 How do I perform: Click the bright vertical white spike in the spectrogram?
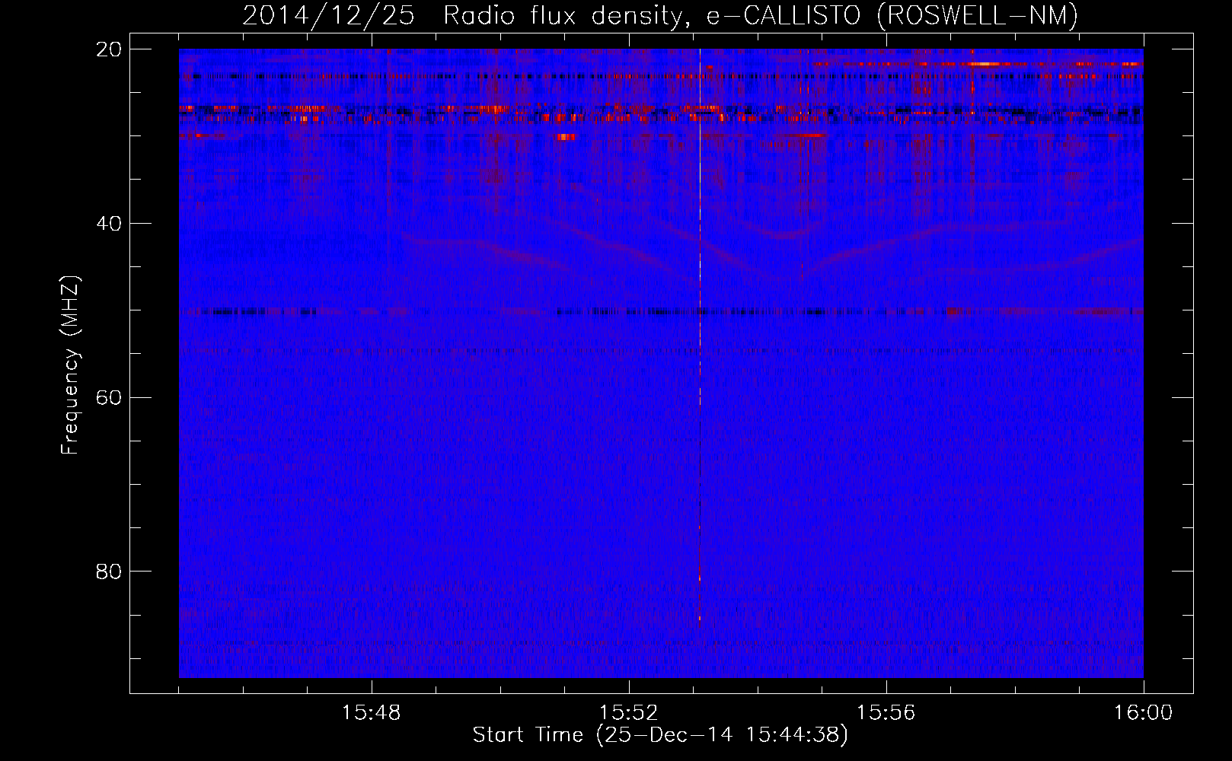pos(700,228)
